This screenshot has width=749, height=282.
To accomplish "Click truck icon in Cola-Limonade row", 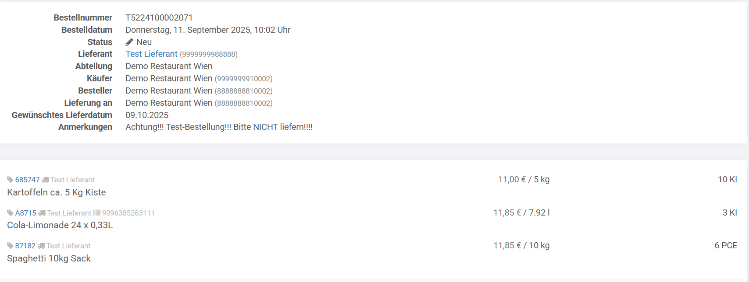I will pos(42,213).
